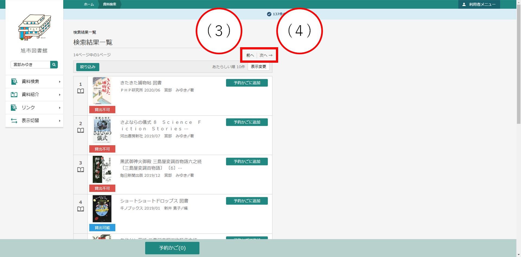Click the 毎日新聞出版 2019/12 publisher text
Viewport: 521px width, 257px height.
click(x=140, y=175)
